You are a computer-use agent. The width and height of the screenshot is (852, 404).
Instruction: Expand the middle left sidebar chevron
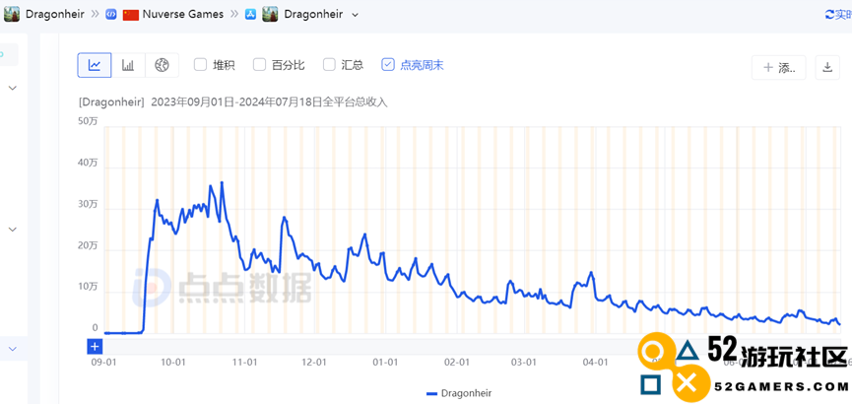[13, 230]
